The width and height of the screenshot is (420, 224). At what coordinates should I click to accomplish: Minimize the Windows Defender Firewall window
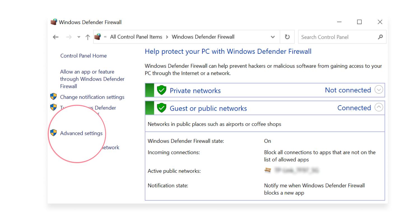[x=339, y=22]
